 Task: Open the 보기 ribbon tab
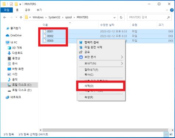[x=39, y=10]
